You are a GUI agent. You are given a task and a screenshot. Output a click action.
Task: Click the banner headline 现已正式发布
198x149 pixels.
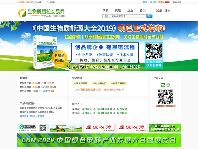click(142, 28)
